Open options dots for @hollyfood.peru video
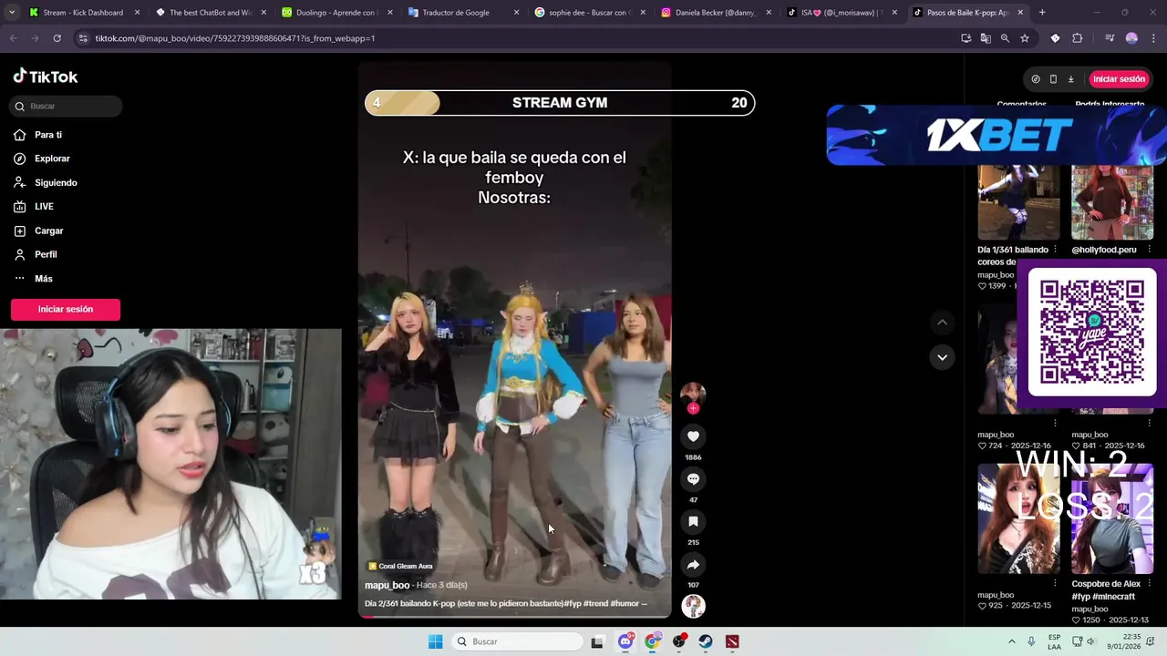 tap(1149, 250)
